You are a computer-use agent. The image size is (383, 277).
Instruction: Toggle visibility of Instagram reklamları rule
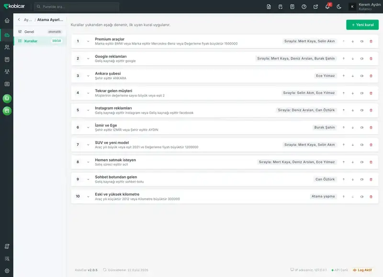pos(362,111)
